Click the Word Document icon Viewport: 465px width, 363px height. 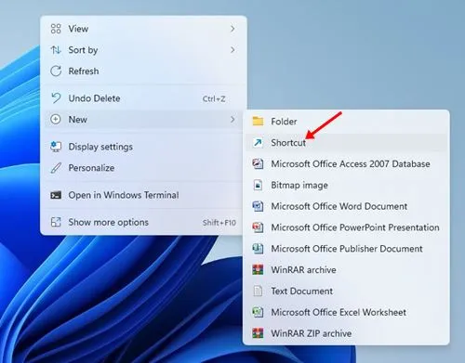click(x=258, y=206)
